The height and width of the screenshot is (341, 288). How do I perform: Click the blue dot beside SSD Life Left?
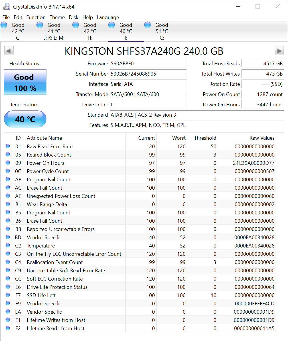pyautogui.click(x=8, y=295)
